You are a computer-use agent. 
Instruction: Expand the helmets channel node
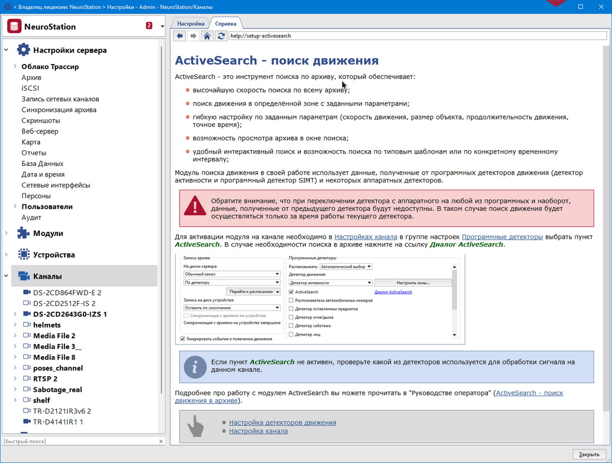tap(15, 325)
